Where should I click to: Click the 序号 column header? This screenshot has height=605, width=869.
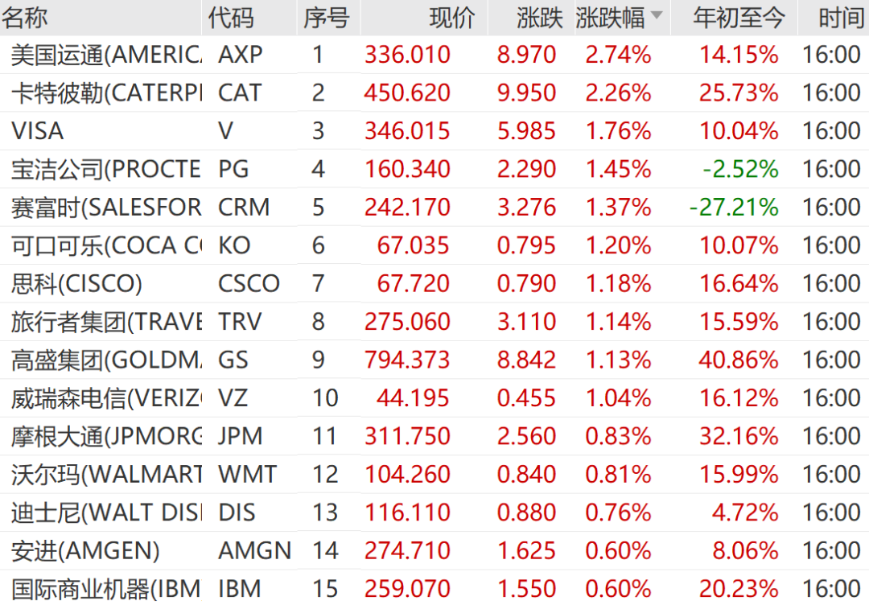pyautogui.click(x=326, y=18)
